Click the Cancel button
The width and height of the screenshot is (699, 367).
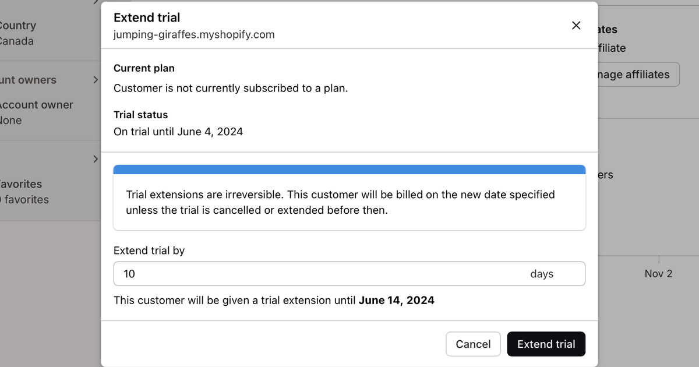coord(473,344)
